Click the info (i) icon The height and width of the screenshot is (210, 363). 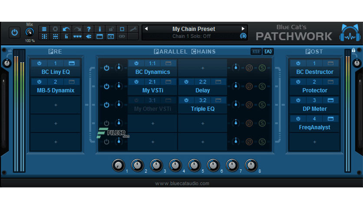99,29
